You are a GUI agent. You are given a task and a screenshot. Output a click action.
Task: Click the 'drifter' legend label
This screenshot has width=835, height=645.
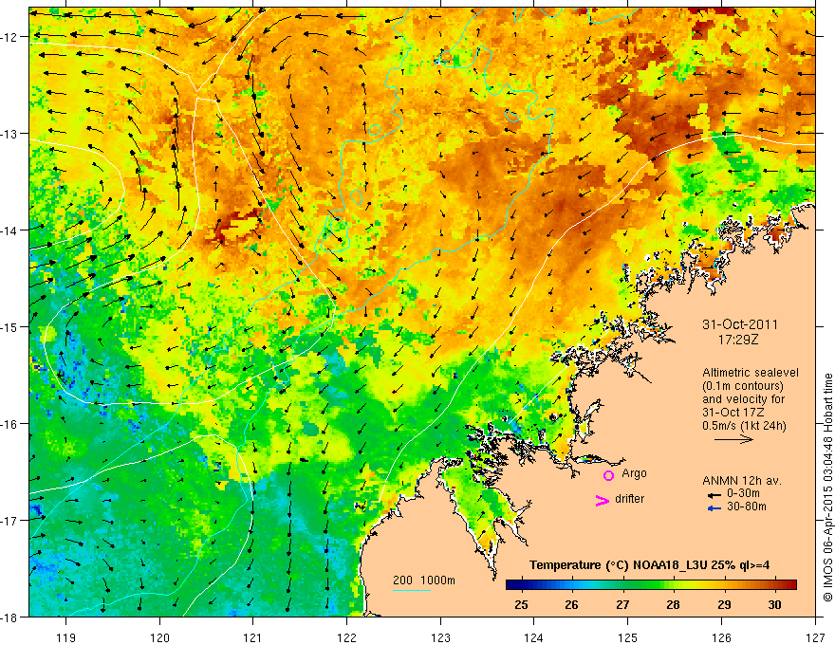[x=629, y=499]
